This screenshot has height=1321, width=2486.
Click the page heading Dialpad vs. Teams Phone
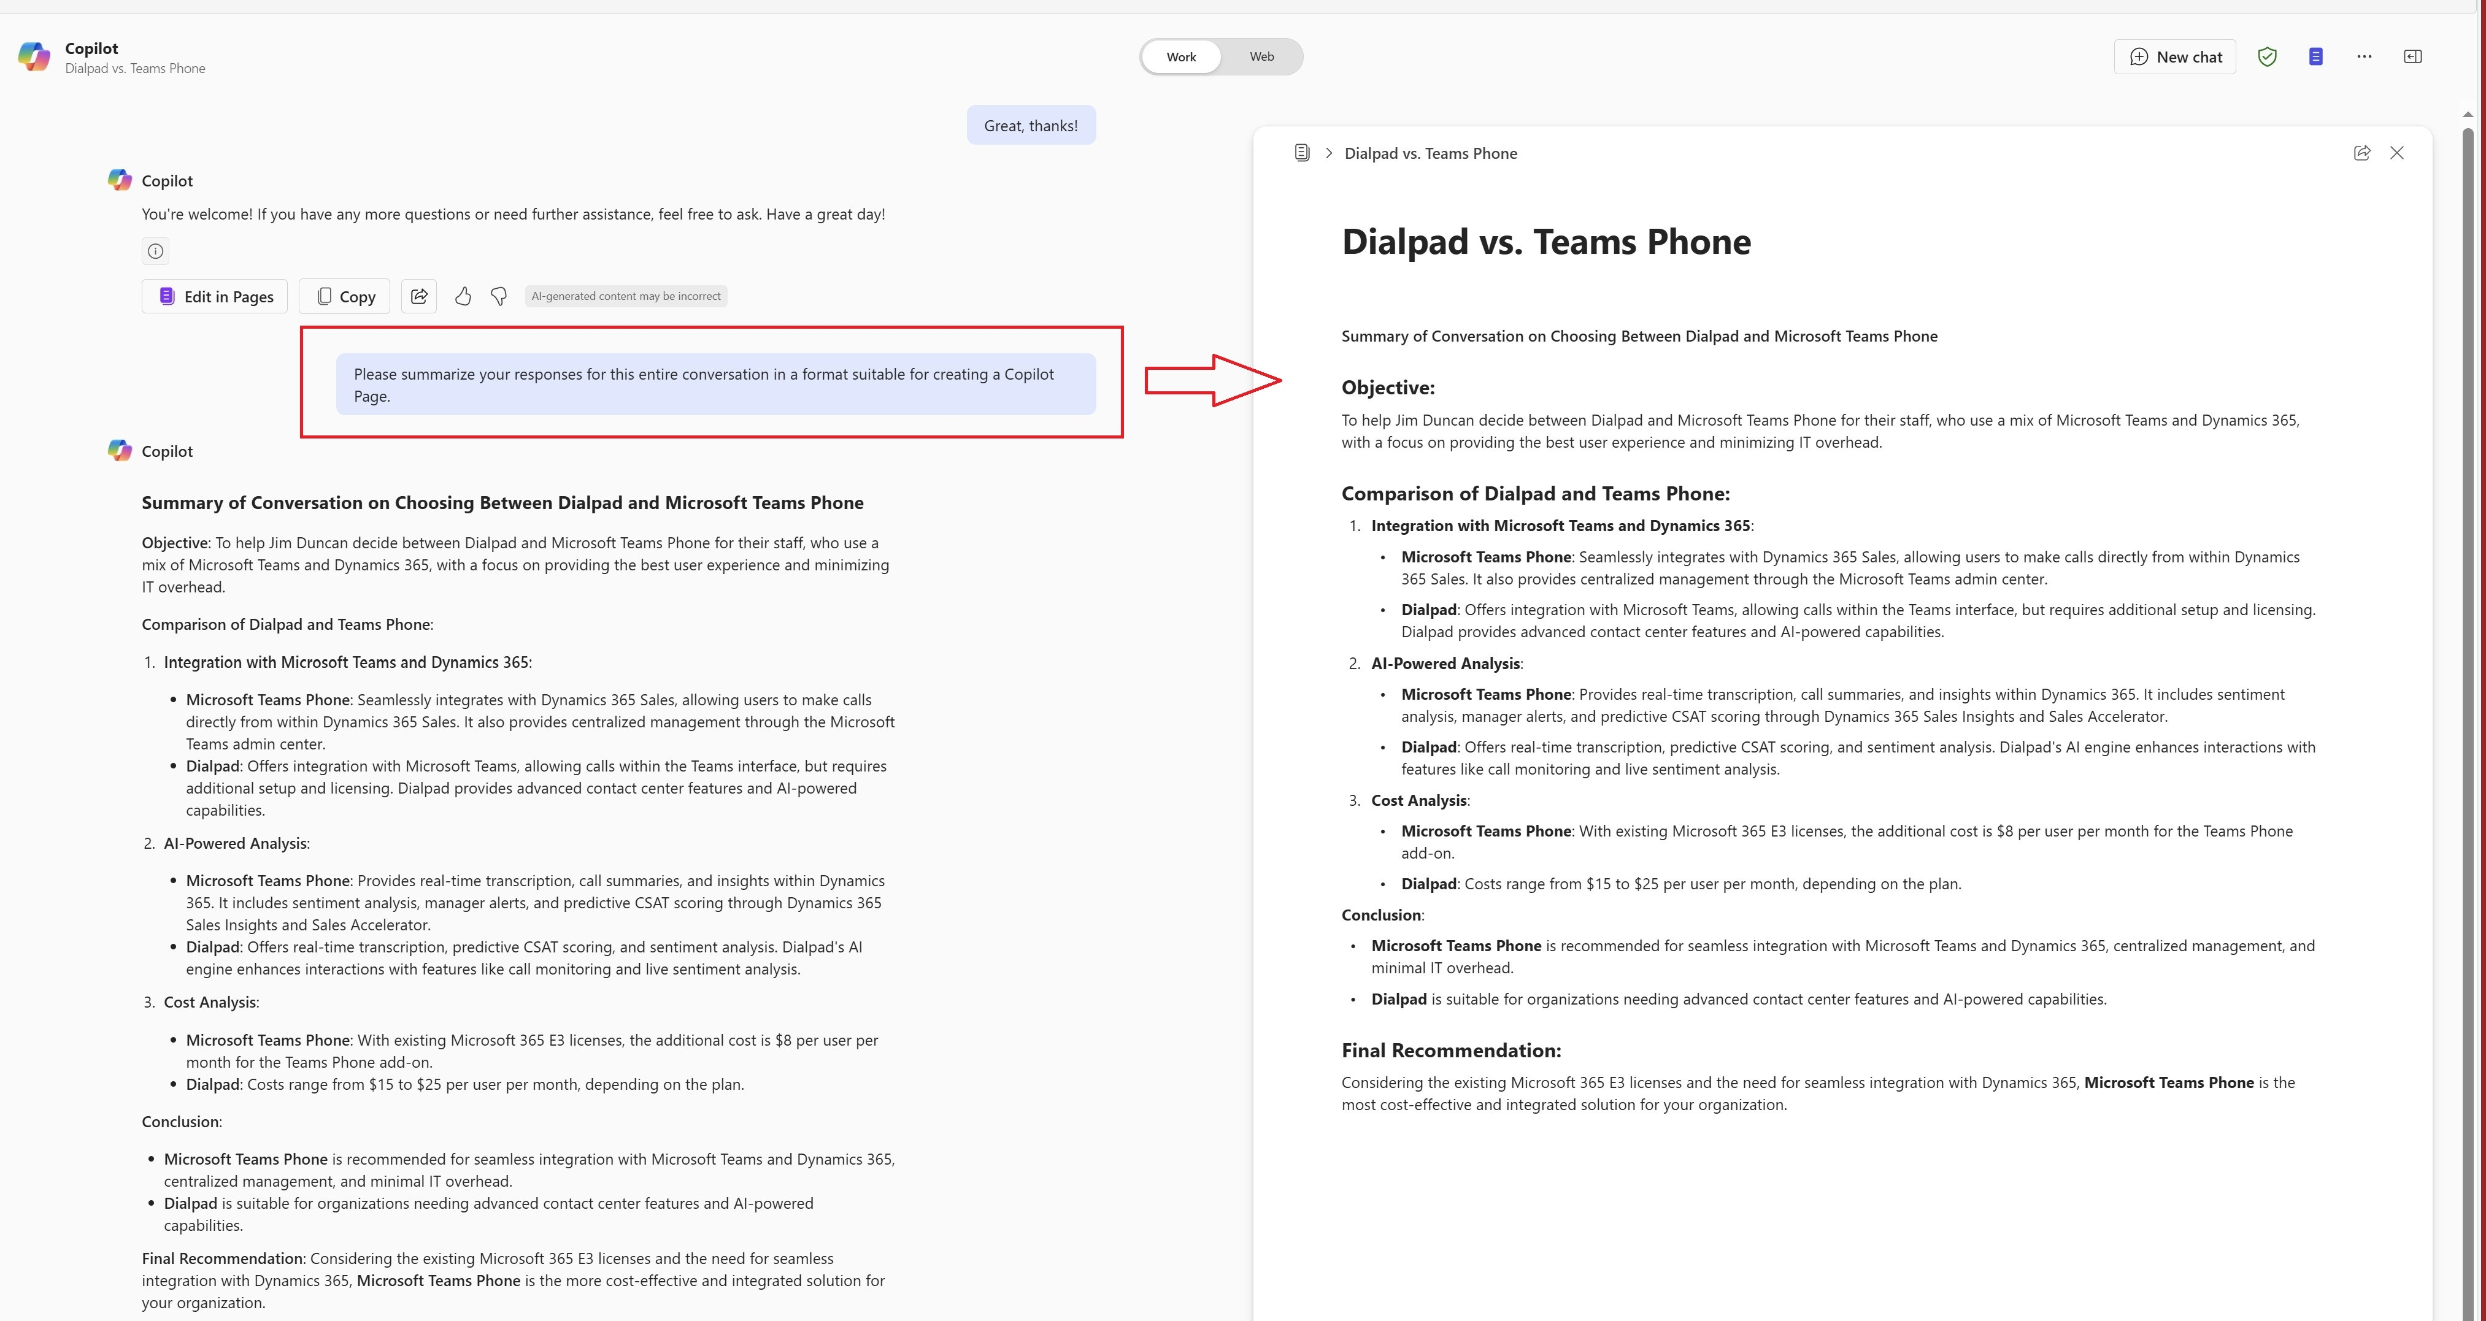pyautogui.click(x=1546, y=241)
